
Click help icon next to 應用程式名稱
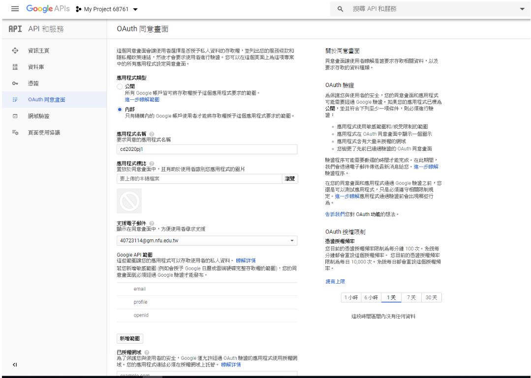click(x=151, y=134)
